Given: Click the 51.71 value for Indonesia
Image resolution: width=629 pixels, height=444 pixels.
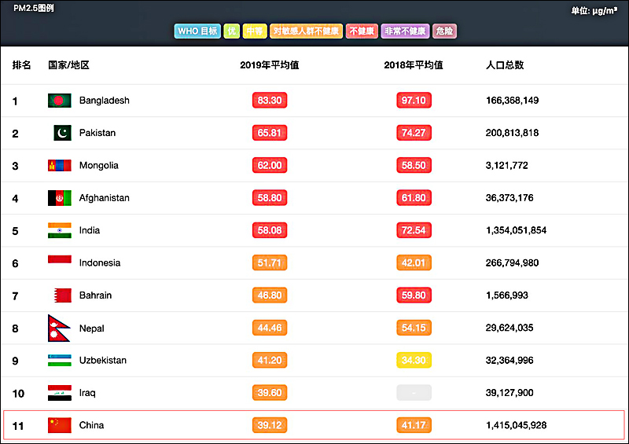Looking at the screenshot, I should (270, 262).
